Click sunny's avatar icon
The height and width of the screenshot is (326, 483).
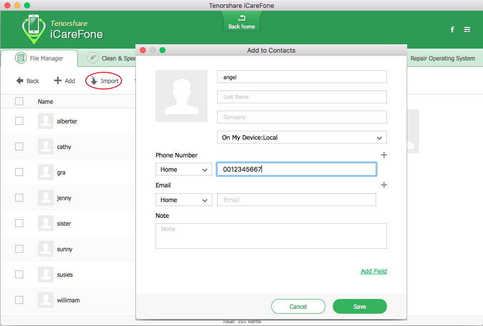click(x=46, y=248)
